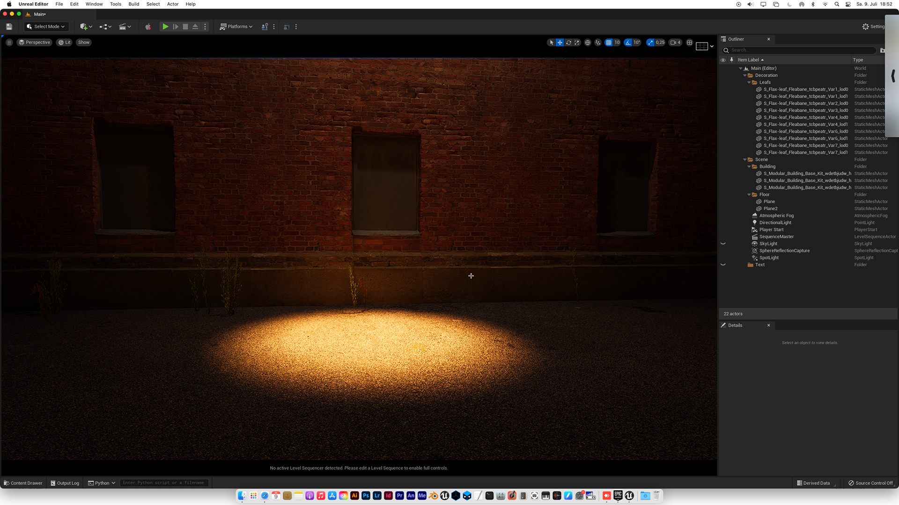Click the world coordinate system globe icon
899x505 pixels.
tap(588, 43)
